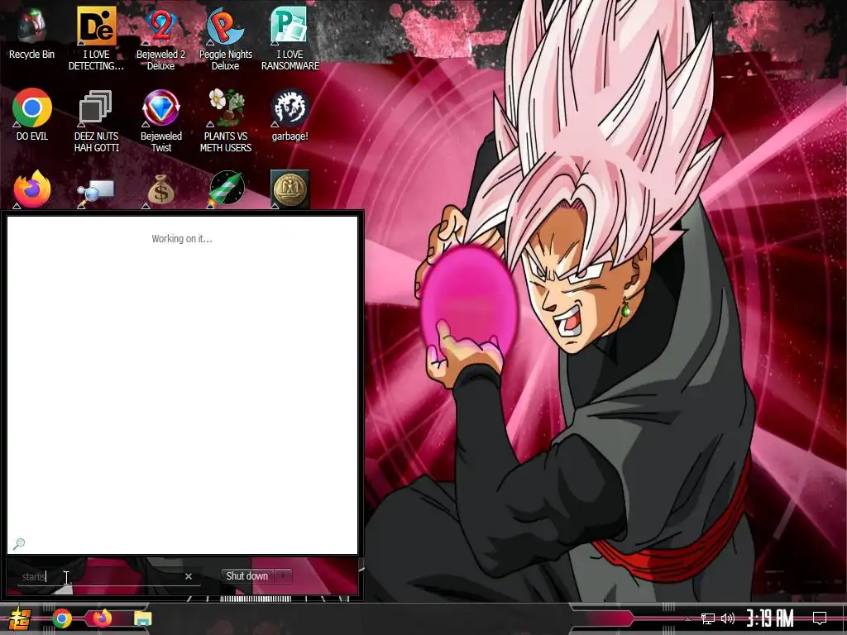Open Firefox from the taskbar

(102, 618)
